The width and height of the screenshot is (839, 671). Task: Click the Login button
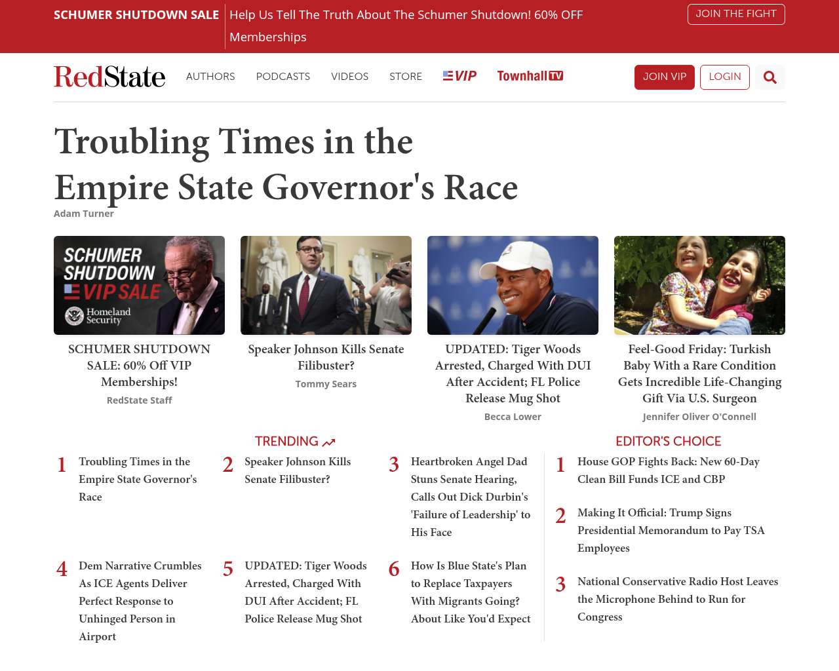tap(724, 77)
